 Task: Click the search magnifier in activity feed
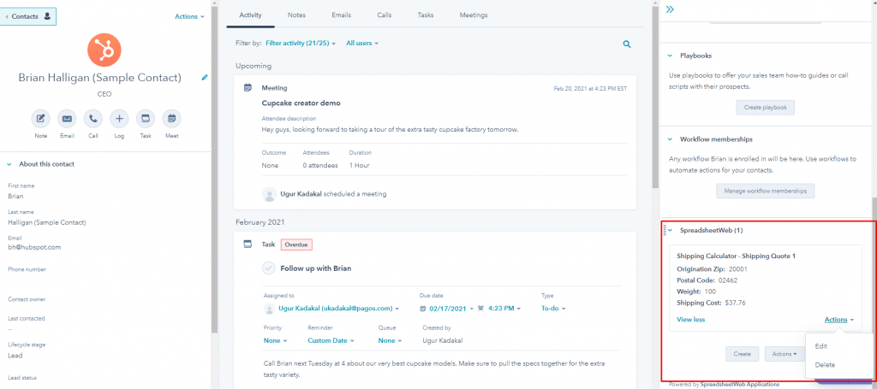coord(627,44)
